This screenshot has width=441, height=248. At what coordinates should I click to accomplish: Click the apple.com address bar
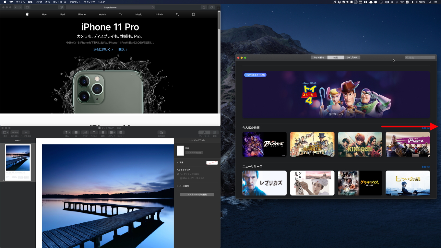pos(110,7)
